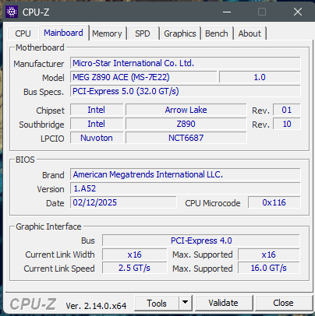Click the CPU-Z app icon in title bar
Viewport: 315px width, 316px height.
click(x=12, y=12)
